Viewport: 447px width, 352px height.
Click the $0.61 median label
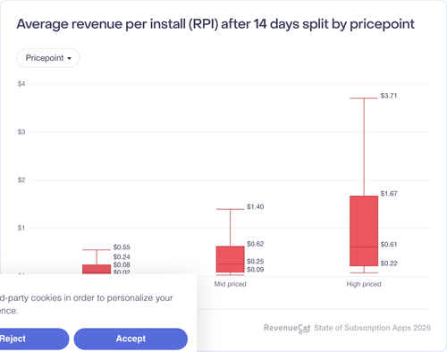(389, 244)
